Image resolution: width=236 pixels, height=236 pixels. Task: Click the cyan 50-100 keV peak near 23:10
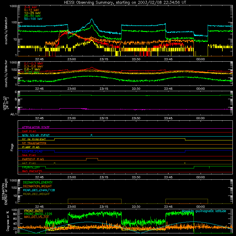click(x=92, y=19)
